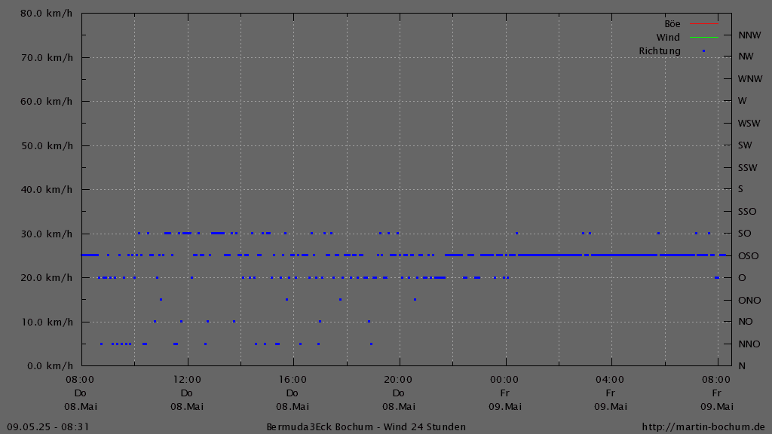Click the red Böe legend line

(703, 23)
